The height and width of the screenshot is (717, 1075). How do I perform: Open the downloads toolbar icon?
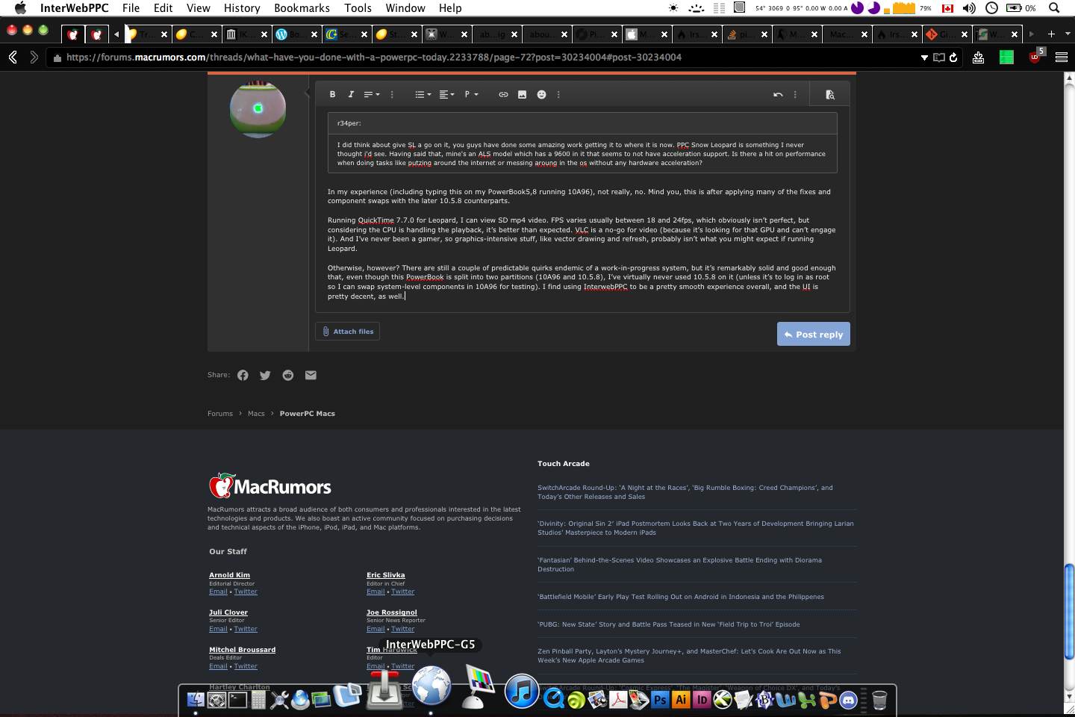pos(978,58)
